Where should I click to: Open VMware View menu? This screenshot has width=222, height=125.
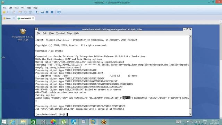coord(17,8)
